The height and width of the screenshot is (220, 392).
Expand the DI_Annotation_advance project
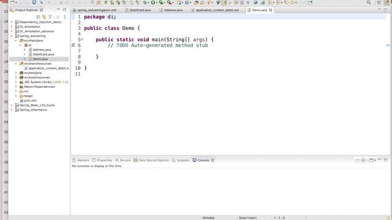[12, 31]
